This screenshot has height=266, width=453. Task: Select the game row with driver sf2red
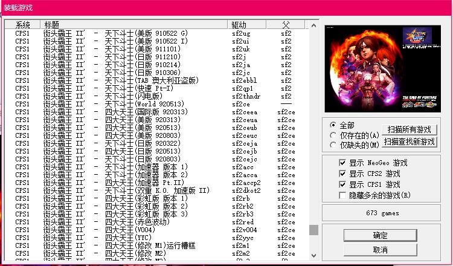(x=121, y=221)
